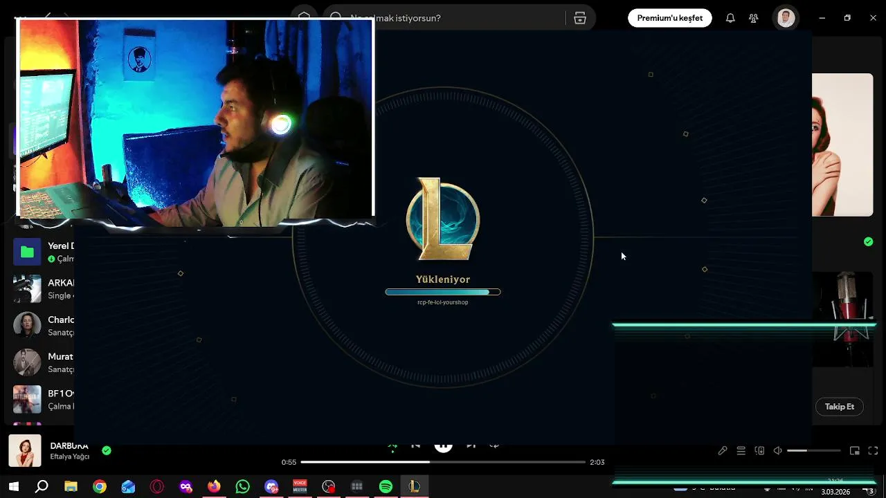Pause the current song
The image size is (886, 498).
pos(443,446)
